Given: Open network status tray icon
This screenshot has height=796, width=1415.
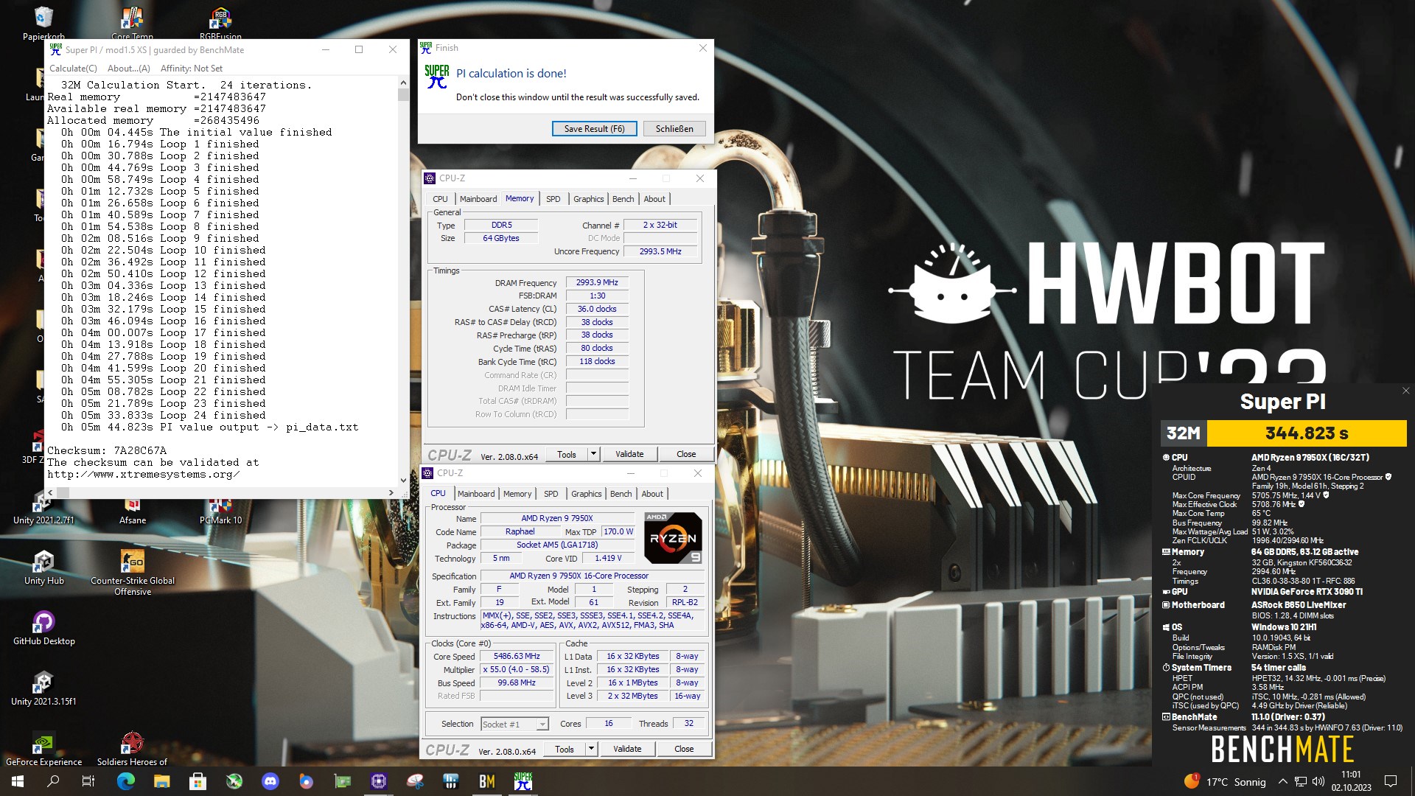Looking at the screenshot, I should point(1301,781).
